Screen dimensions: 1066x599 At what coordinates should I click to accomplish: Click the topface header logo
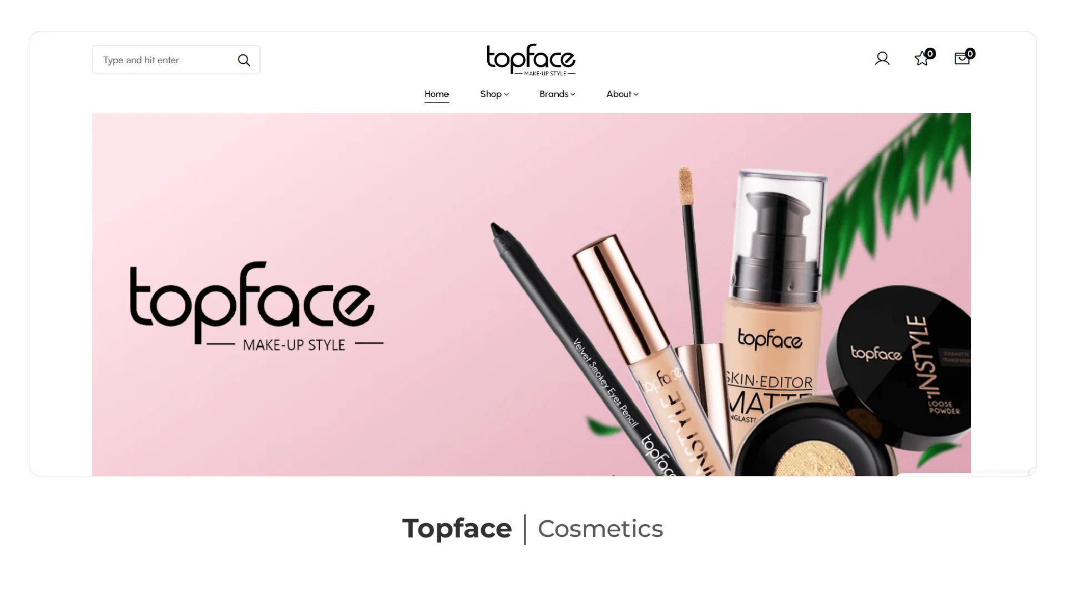pyautogui.click(x=531, y=59)
